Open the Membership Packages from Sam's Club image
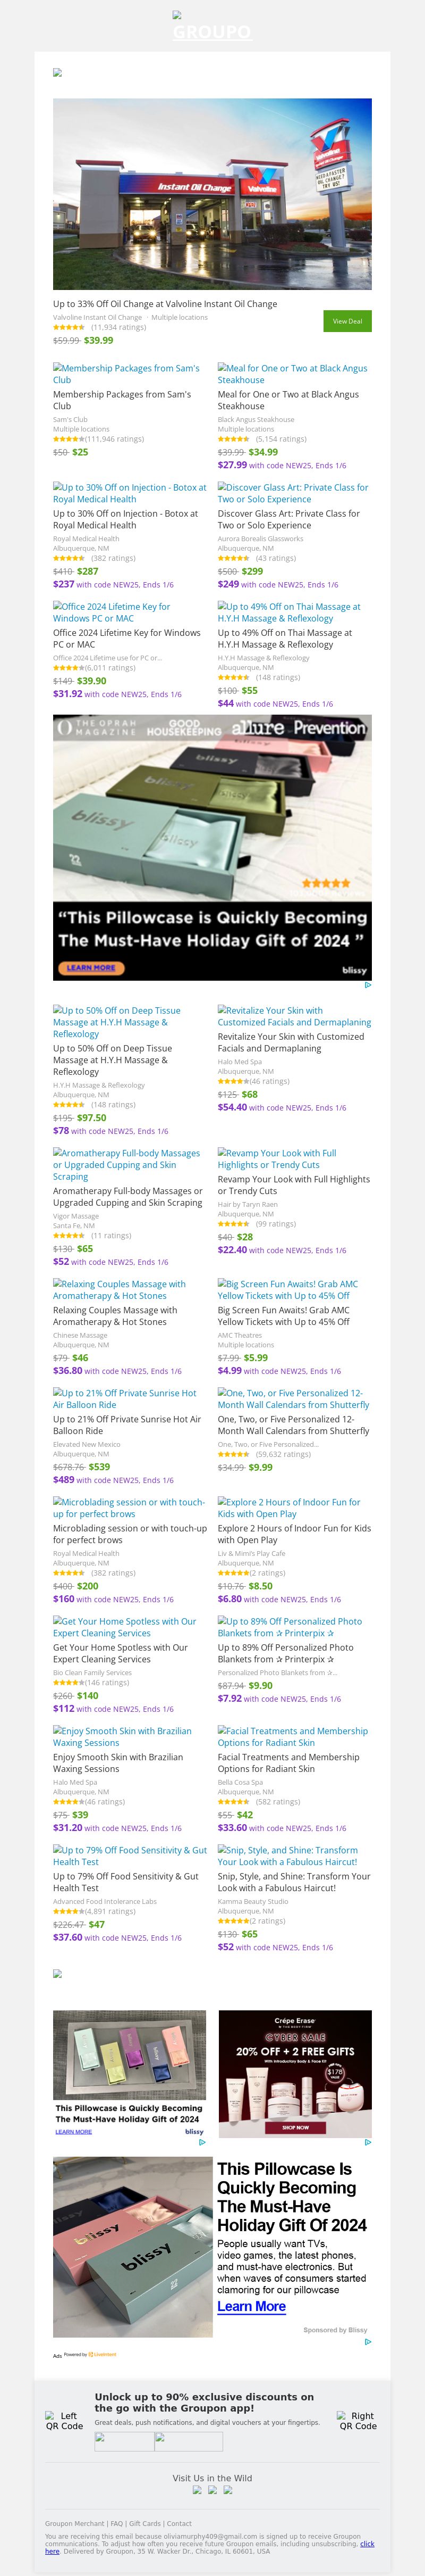The height and width of the screenshot is (2576, 425). tap(126, 374)
